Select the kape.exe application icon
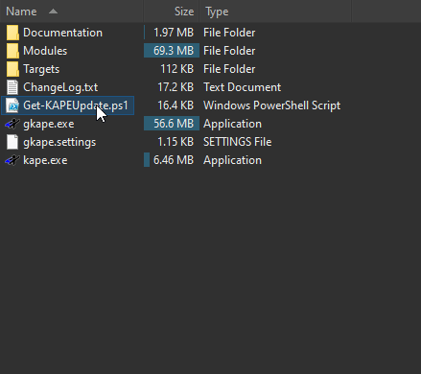Image resolution: width=421 pixels, height=374 pixels. tap(12, 160)
